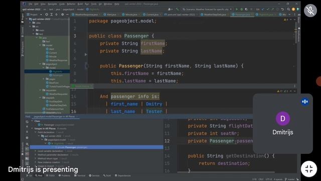321x181 pixels.
Task: Open the Problems tool window tab
Action: [64, 175]
